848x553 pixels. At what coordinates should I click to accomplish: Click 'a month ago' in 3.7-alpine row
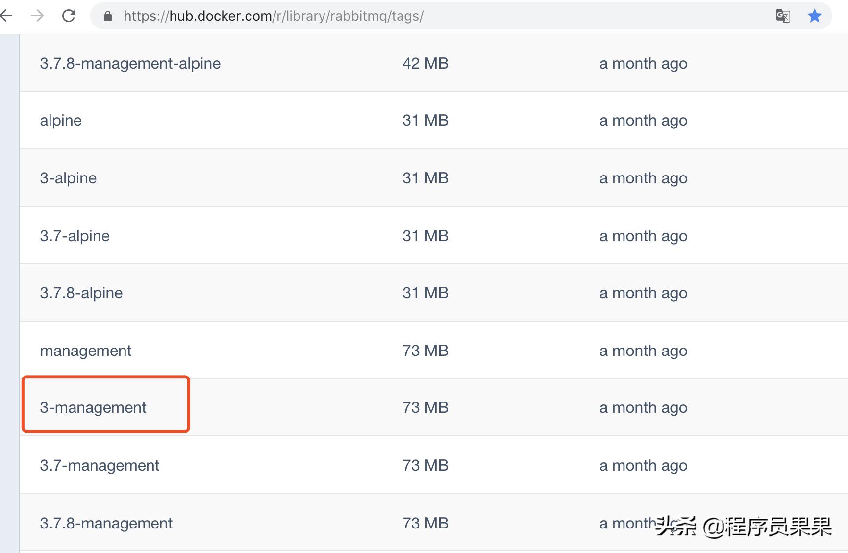[643, 236]
